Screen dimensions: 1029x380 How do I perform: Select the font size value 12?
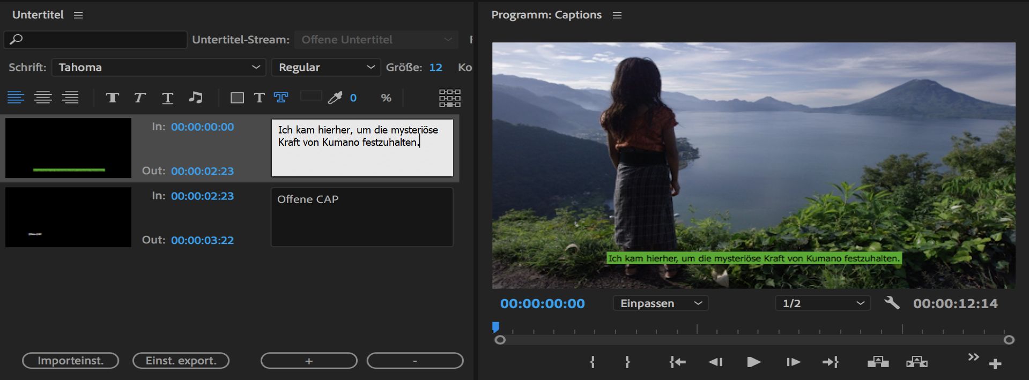pyautogui.click(x=435, y=68)
